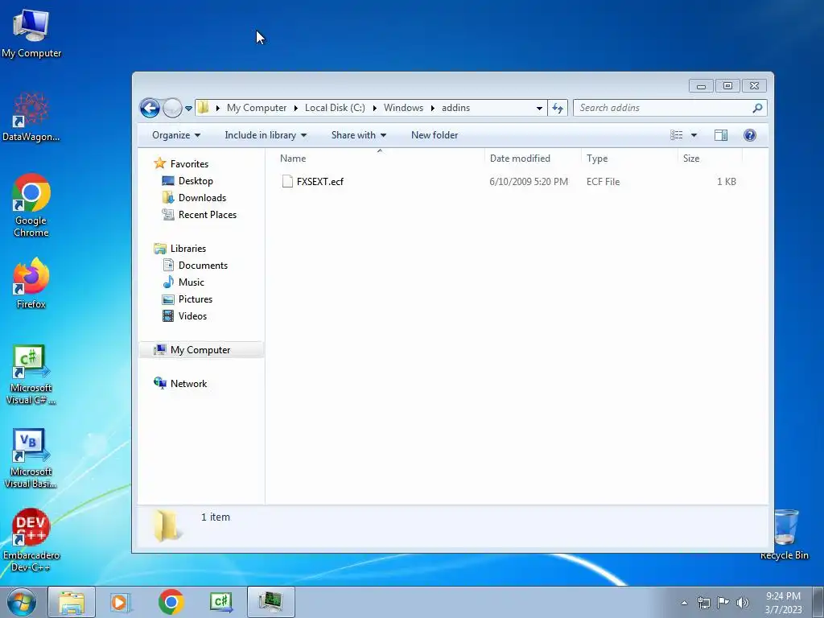
Task: Open the address bar history dropdown
Action: [539, 108]
